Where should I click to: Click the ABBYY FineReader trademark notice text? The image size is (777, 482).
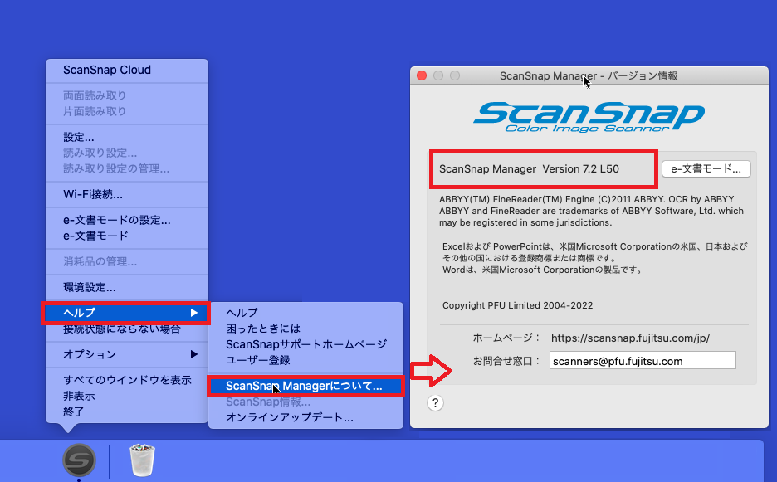point(591,211)
